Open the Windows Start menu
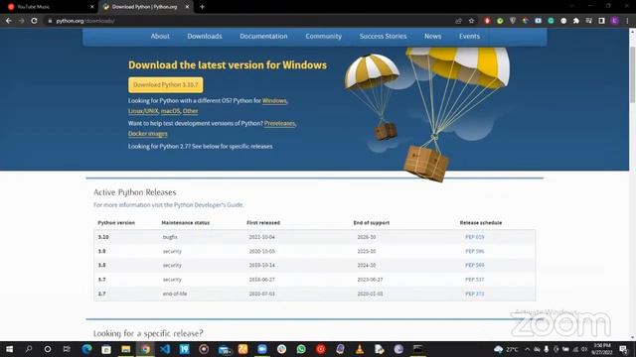The image size is (636, 357). pyautogui.click(x=9, y=349)
